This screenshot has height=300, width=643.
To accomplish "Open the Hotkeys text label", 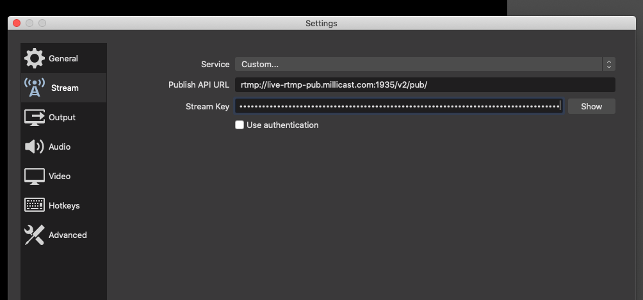I will coord(64,205).
